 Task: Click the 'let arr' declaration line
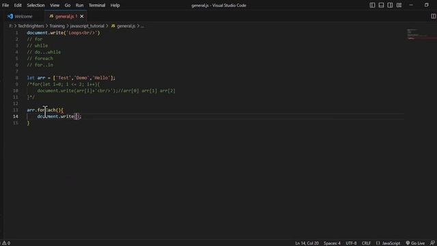(x=71, y=78)
